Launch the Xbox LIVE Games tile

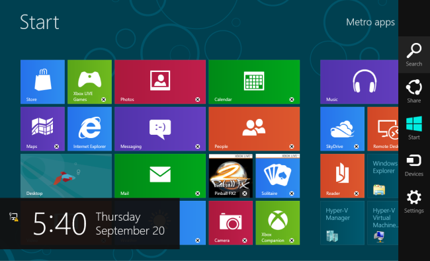tap(89, 82)
